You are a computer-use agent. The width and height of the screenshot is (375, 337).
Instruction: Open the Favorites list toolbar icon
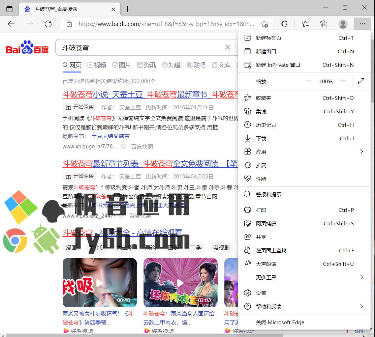305,24
